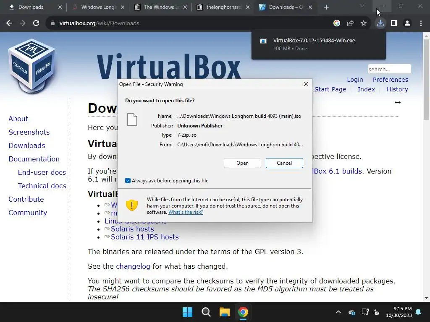430x322 pixels.
Task: Click the page width toggle arrow icon
Action: 398,102
